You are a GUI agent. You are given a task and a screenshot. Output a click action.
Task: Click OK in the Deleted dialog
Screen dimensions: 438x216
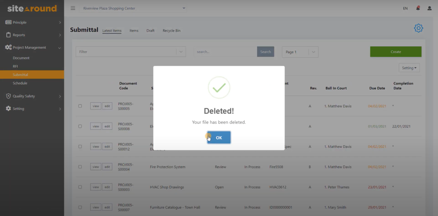pyautogui.click(x=219, y=137)
